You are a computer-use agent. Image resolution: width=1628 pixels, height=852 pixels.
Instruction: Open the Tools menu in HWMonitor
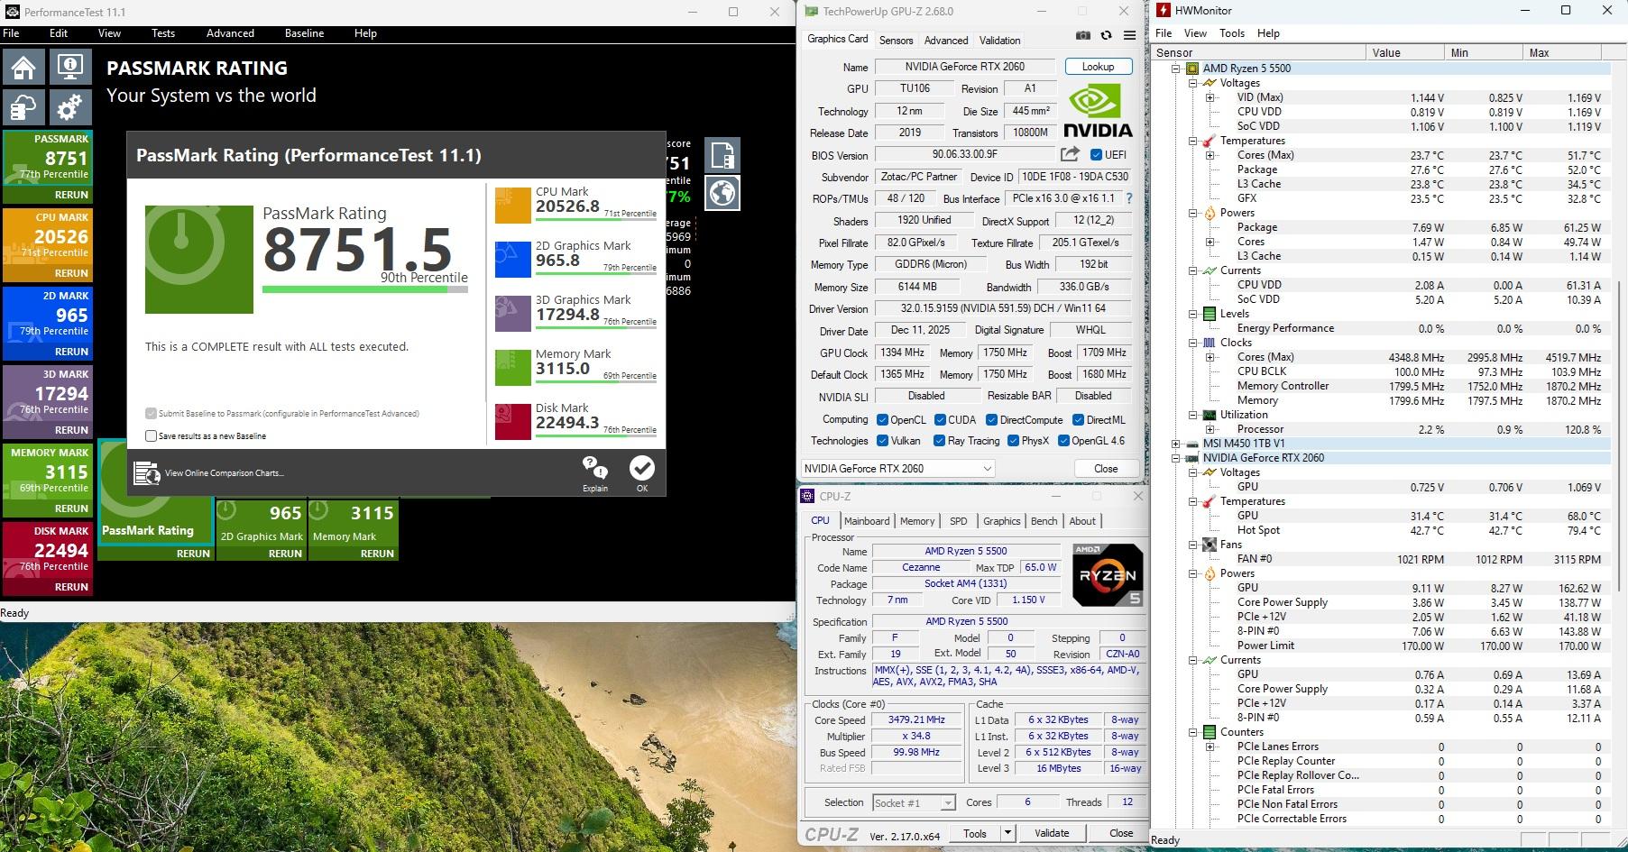[x=1231, y=33]
